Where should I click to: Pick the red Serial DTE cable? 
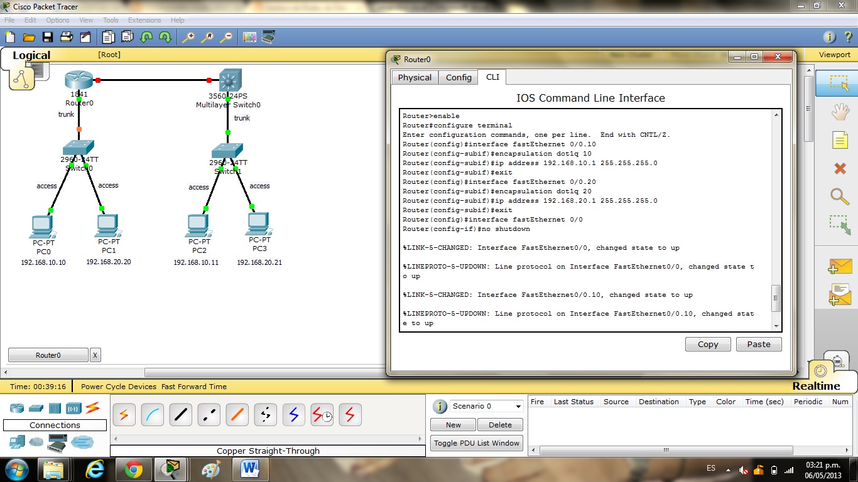350,415
